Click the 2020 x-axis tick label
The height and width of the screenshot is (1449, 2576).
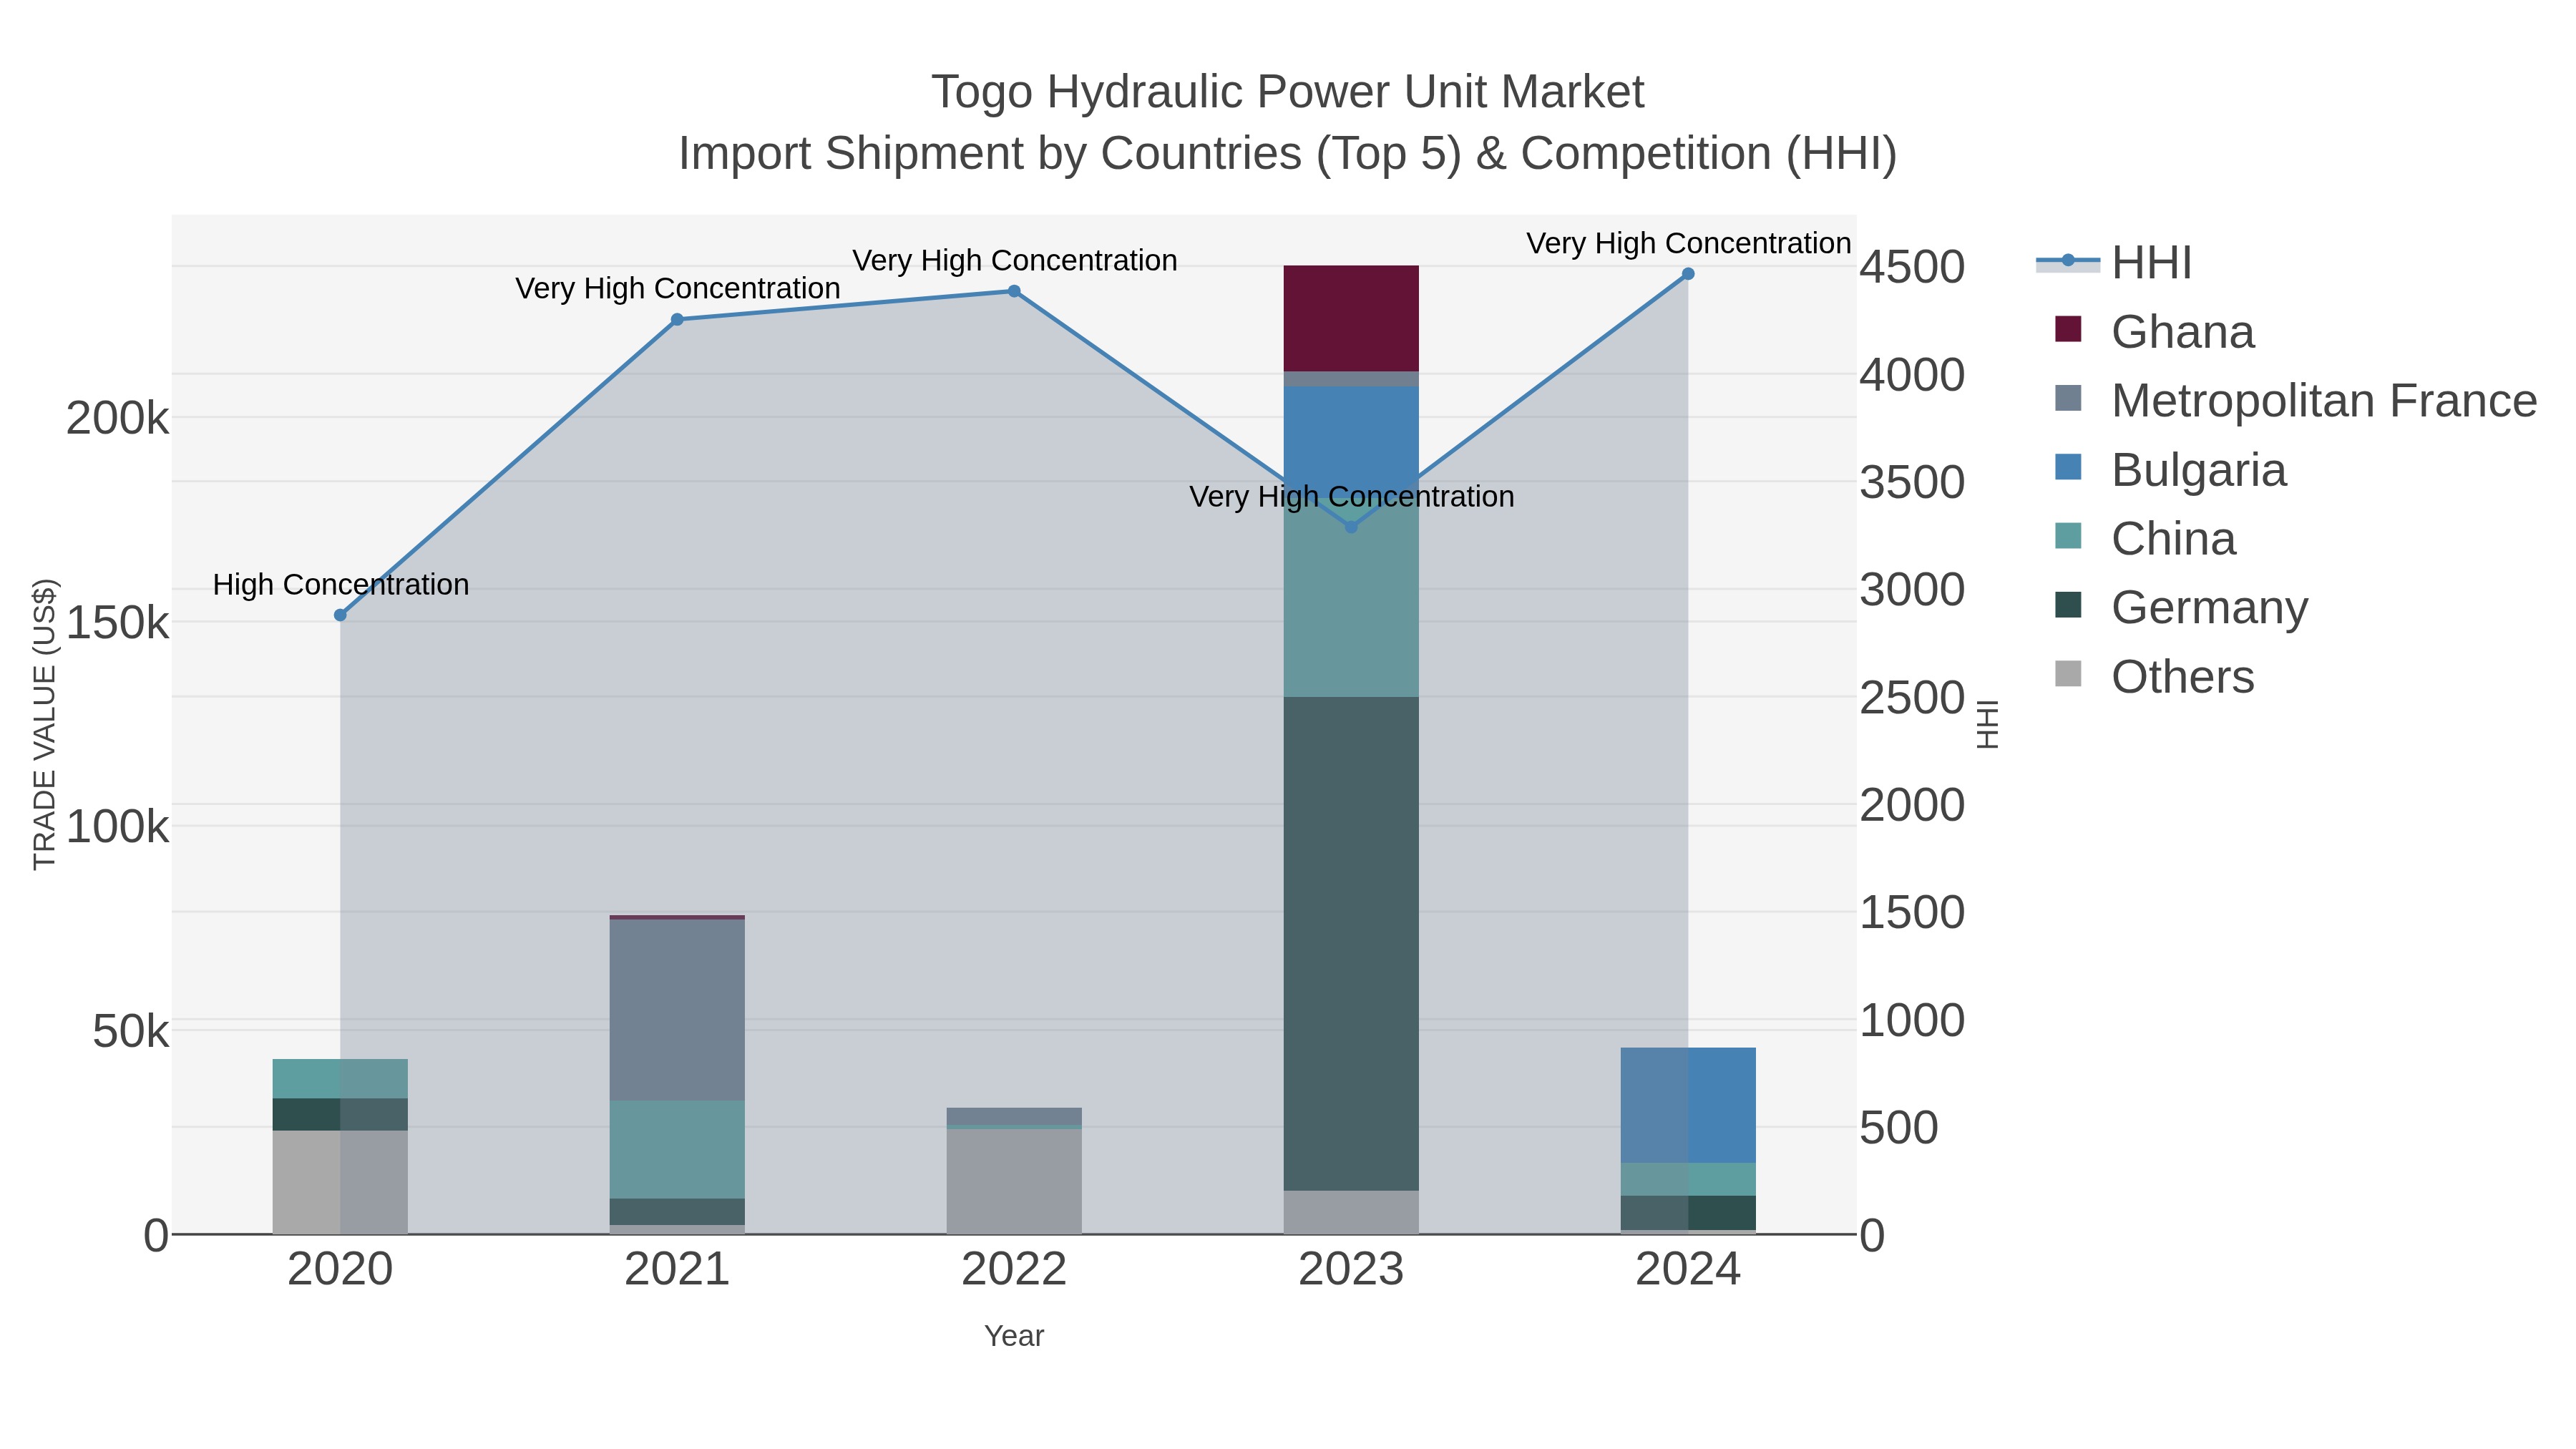point(340,1270)
